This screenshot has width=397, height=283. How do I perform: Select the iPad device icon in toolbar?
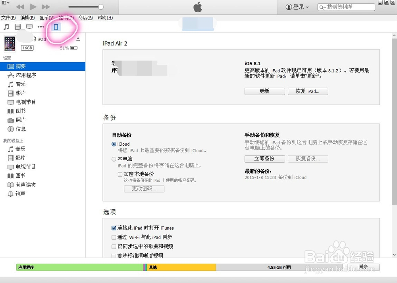pos(56,27)
